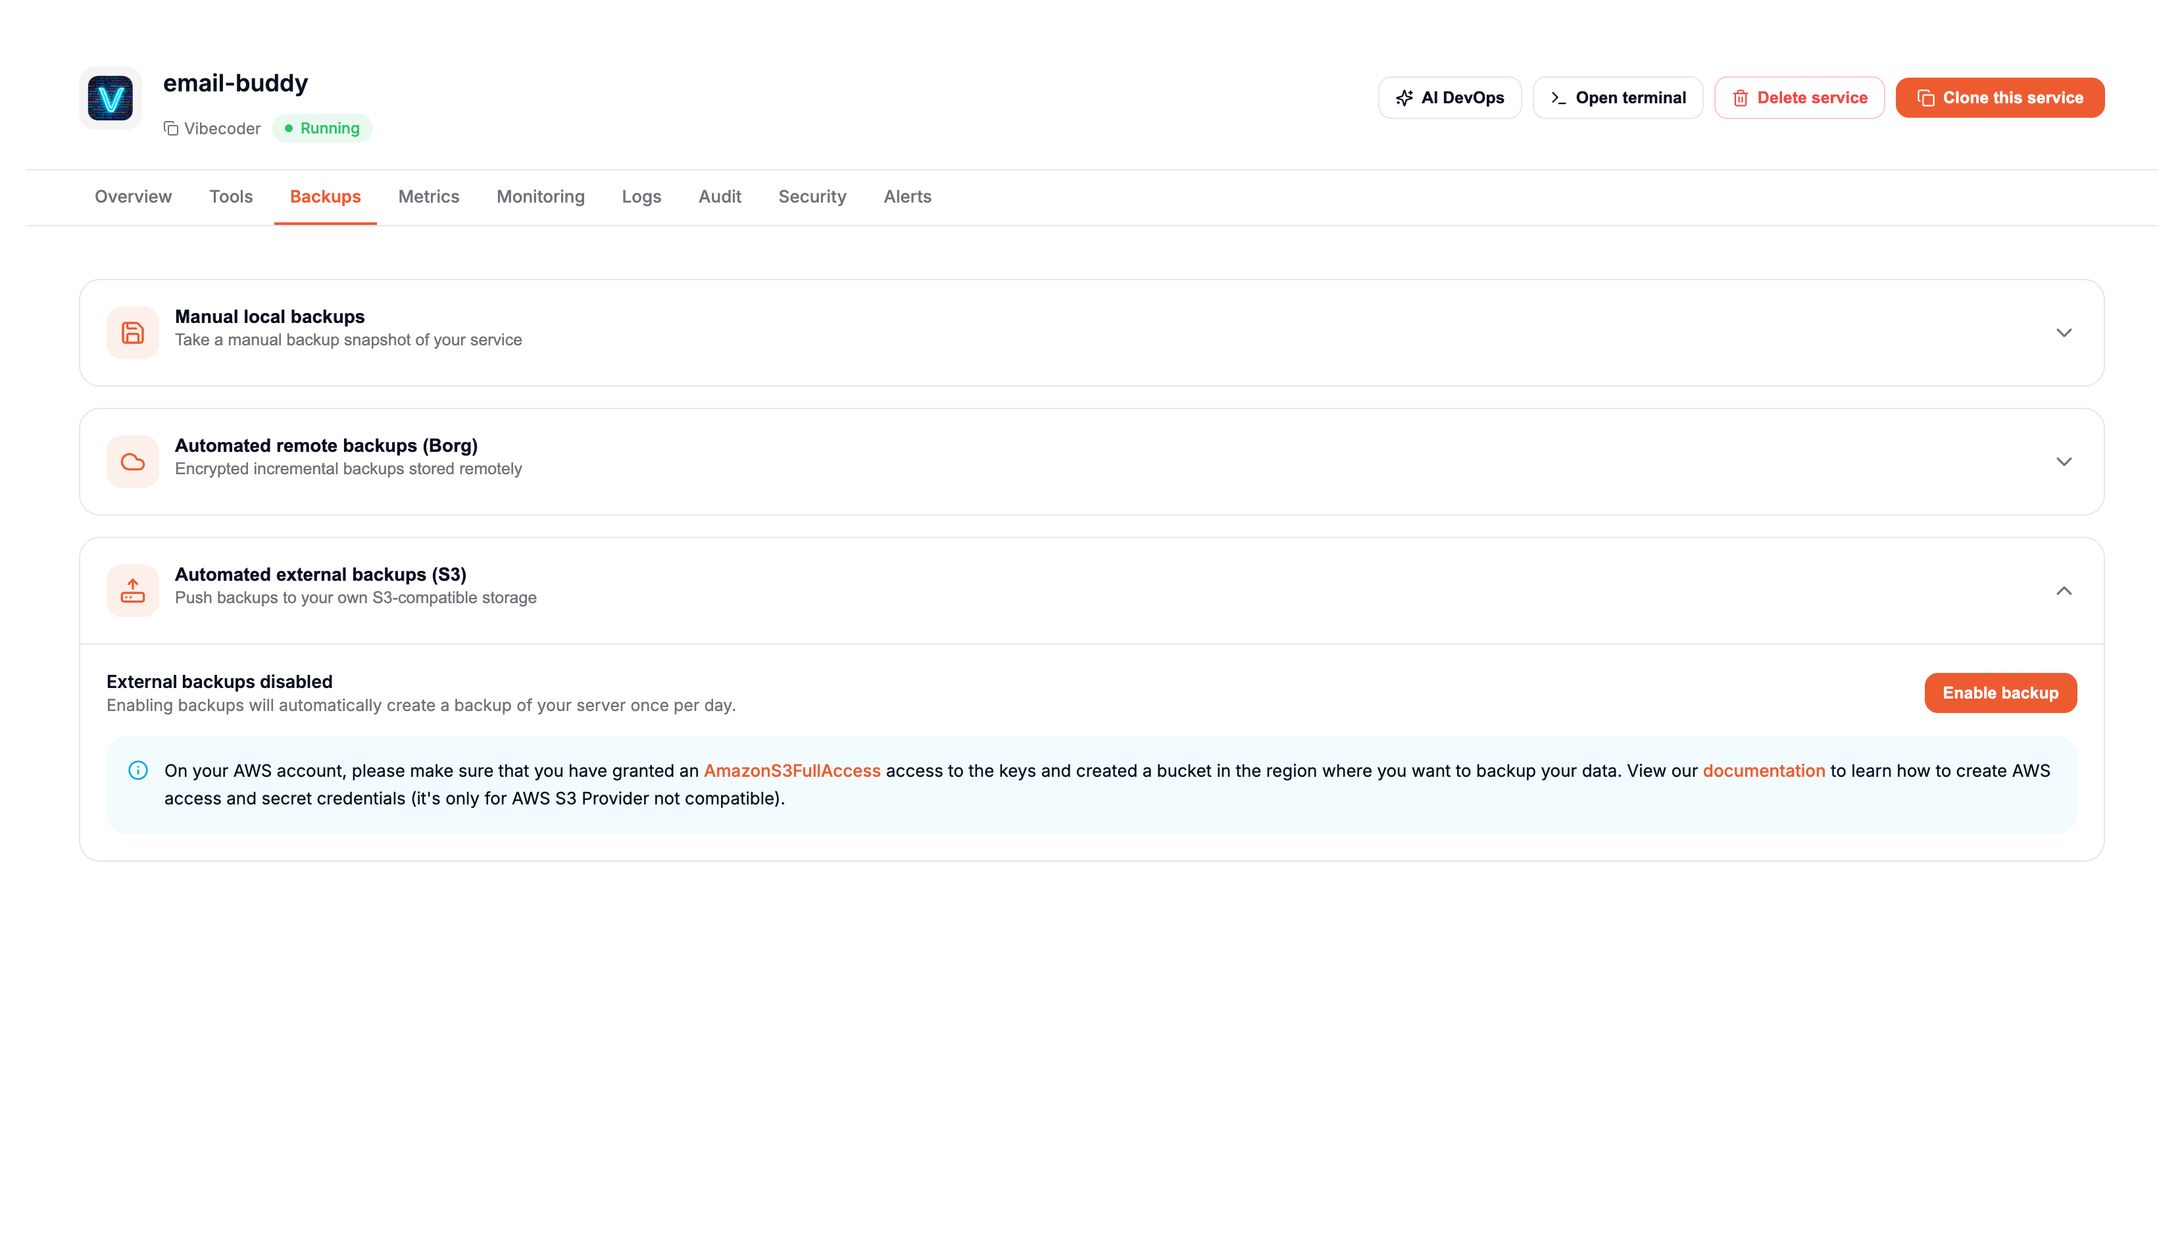2184x1255 pixels.
Task: Switch to the Tools tab
Action: pyautogui.click(x=231, y=197)
